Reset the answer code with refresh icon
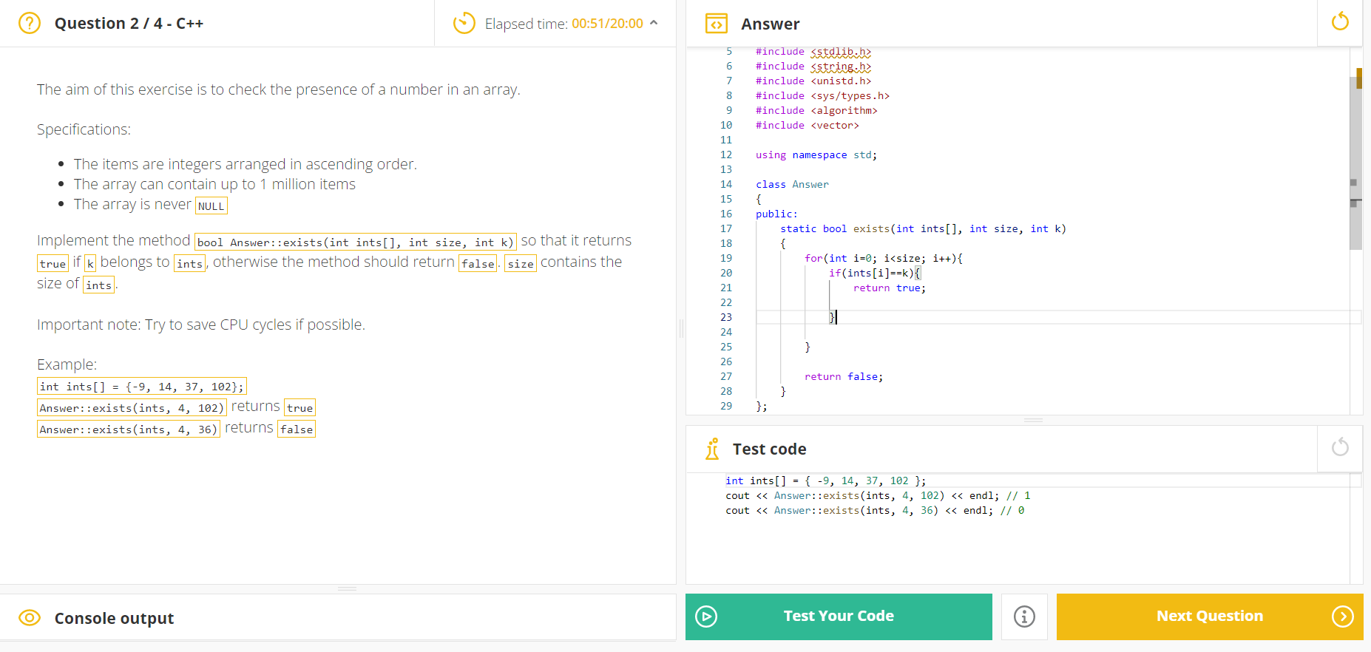 pyautogui.click(x=1340, y=21)
